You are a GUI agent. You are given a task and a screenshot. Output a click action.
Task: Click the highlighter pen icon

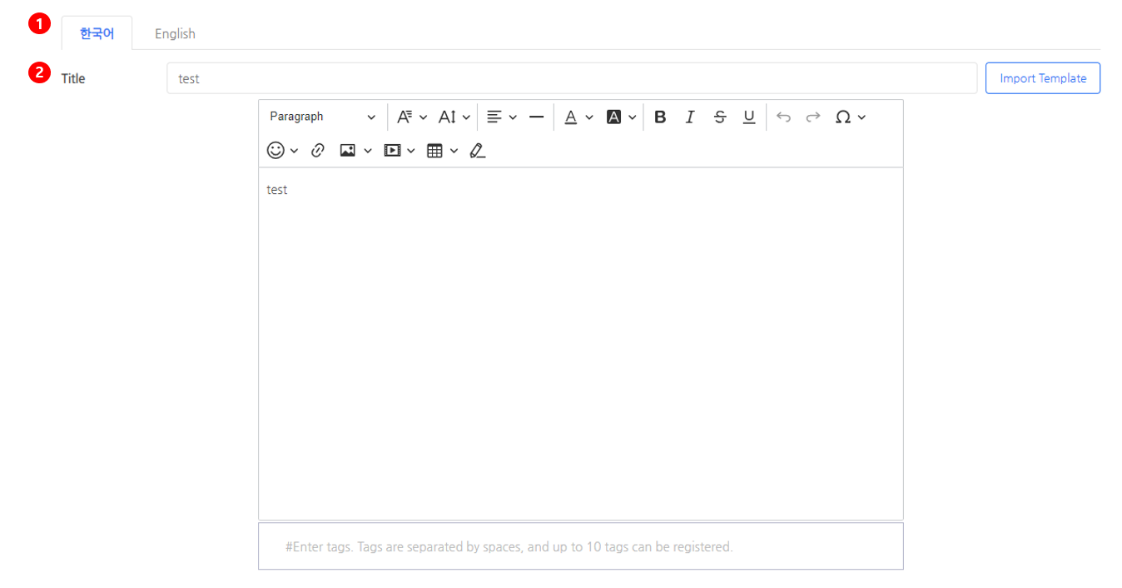[x=477, y=151]
